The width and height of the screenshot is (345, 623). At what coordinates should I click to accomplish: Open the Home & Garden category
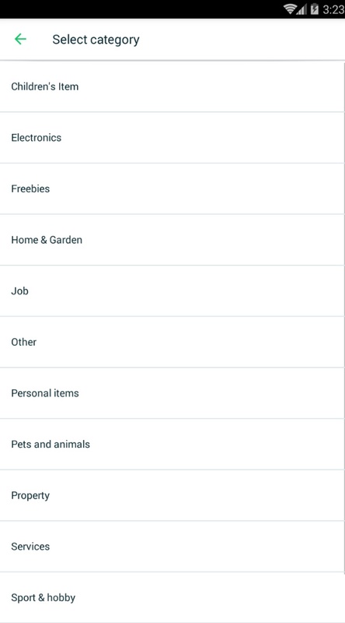pyautogui.click(x=172, y=240)
